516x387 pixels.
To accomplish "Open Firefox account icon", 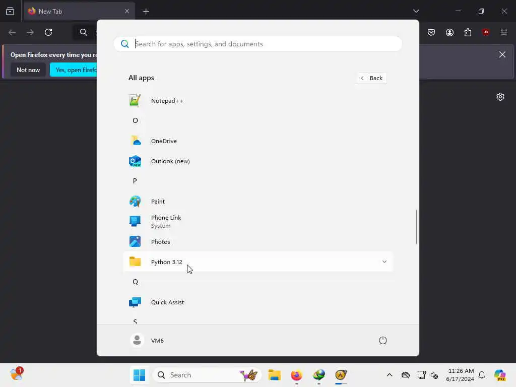I will 450,32.
